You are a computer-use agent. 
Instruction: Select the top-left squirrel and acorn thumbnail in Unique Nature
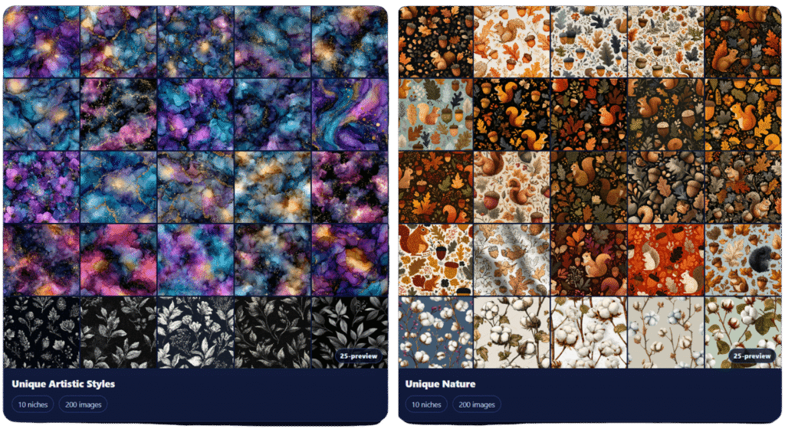click(x=435, y=41)
